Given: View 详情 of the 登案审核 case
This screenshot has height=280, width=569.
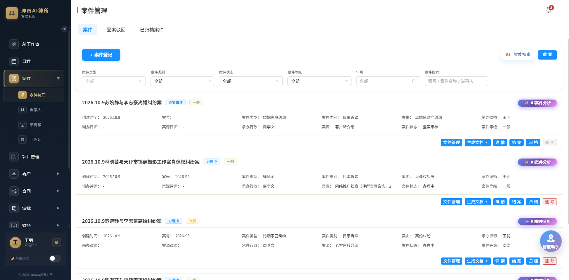Looking at the screenshot, I should (500, 143).
